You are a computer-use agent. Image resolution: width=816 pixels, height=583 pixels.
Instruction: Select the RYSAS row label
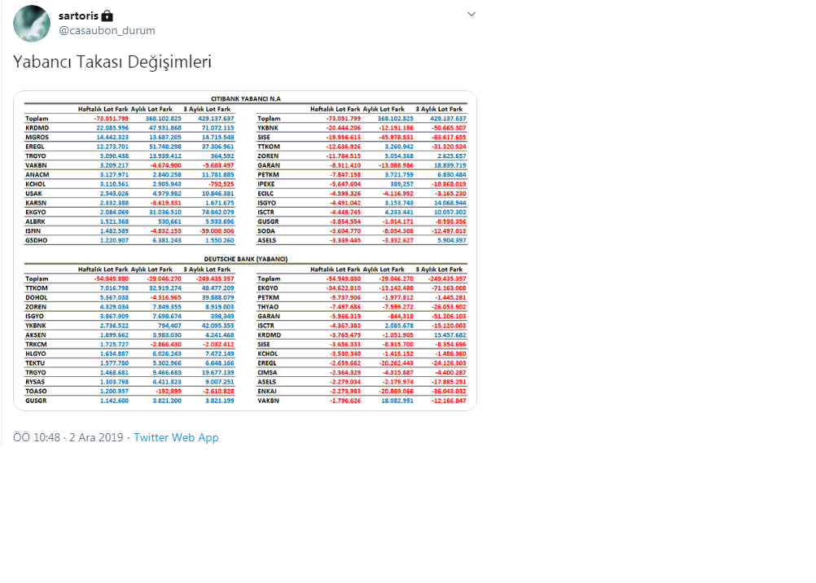pyautogui.click(x=35, y=382)
